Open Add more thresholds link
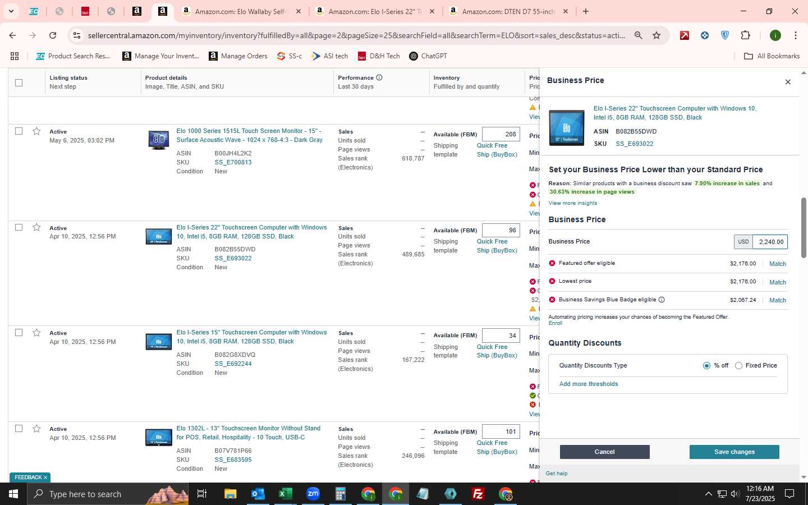The height and width of the screenshot is (505, 808). pyautogui.click(x=588, y=384)
